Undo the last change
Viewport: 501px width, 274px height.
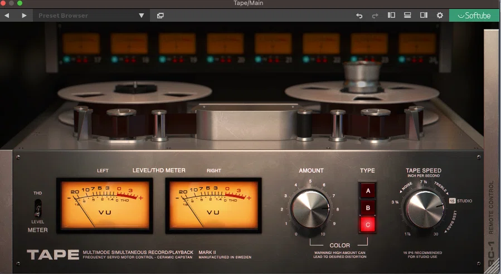click(359, 16)
